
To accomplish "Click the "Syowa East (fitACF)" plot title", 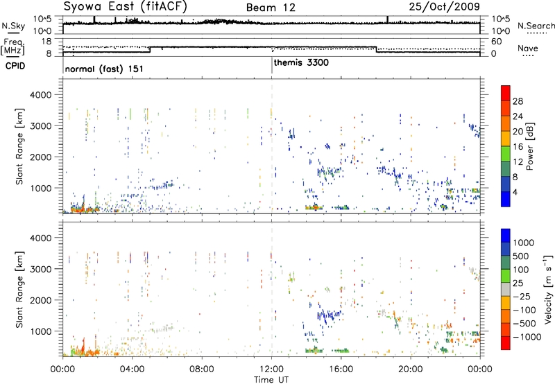I will pos(125,7).
